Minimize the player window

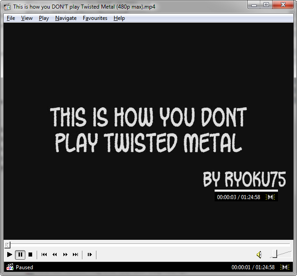point(254,5)
